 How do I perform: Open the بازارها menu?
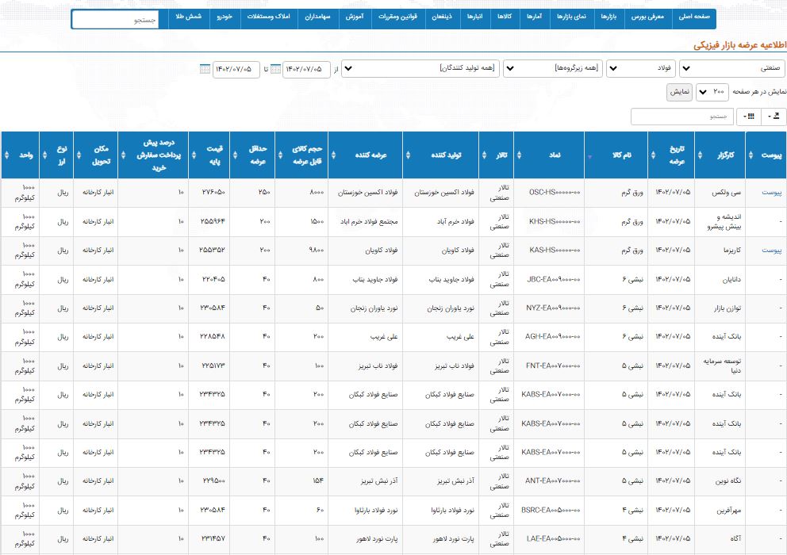(608, 17)
